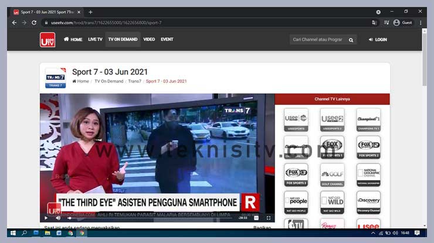
Task: Click the translate page icon
Action: [x=374, y=23]
